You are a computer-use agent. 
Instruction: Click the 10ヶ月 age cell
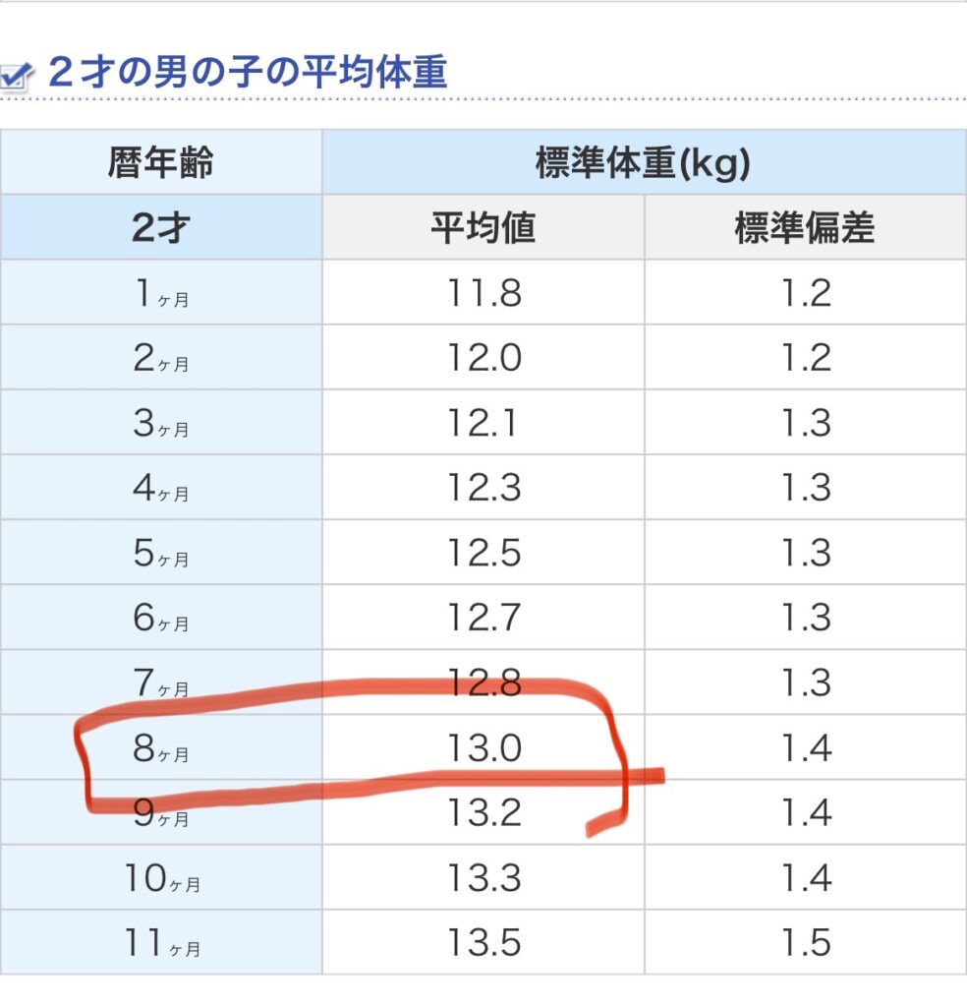click(x=161, y=877)
